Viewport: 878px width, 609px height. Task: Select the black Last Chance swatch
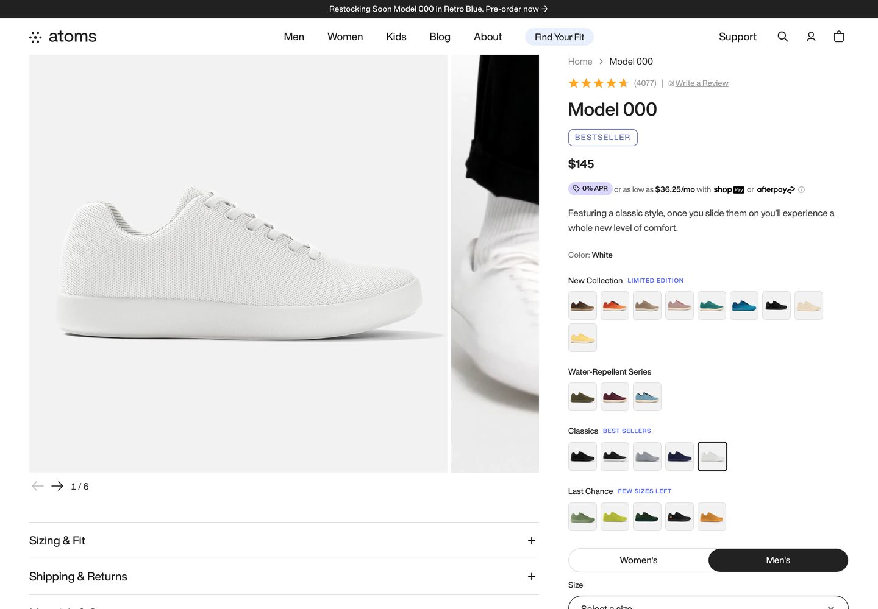[x=679, y=516]
